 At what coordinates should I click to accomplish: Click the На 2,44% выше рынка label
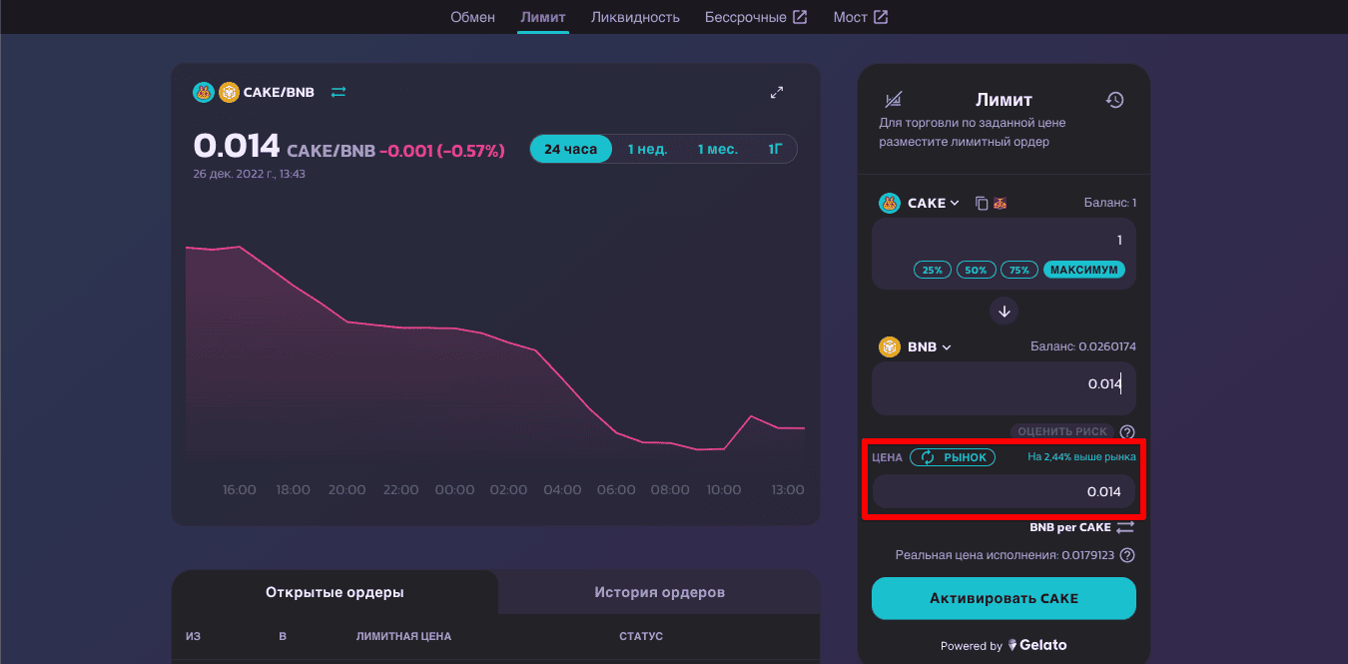(1082, 457)
